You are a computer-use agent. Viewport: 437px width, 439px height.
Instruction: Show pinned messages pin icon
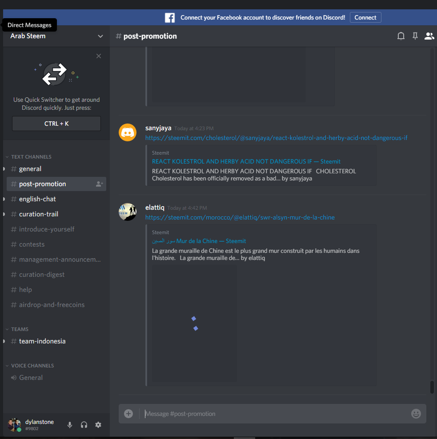(415, 36)
